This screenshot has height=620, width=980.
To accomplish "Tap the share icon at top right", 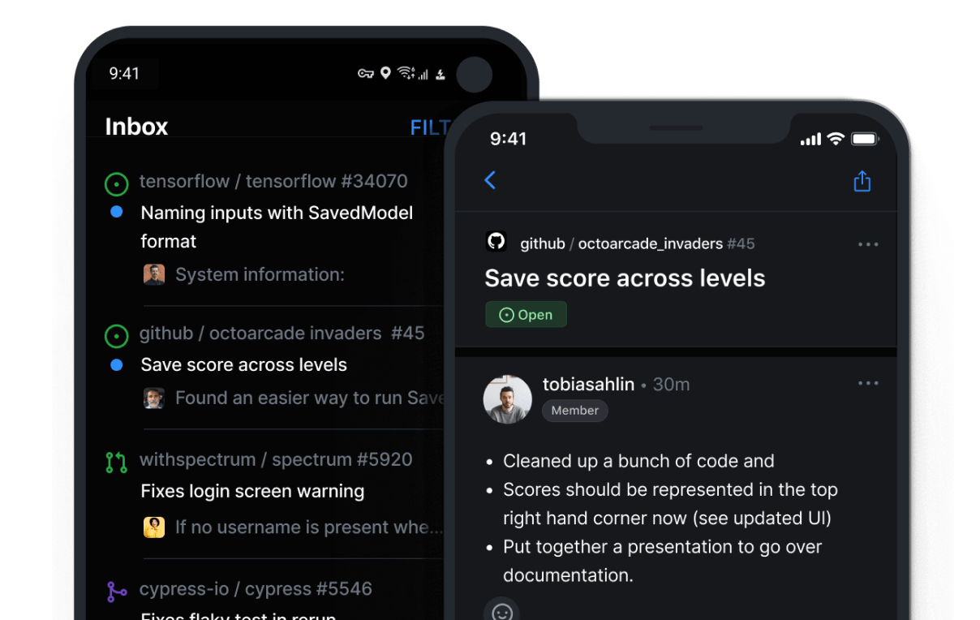I will [862, 181].
